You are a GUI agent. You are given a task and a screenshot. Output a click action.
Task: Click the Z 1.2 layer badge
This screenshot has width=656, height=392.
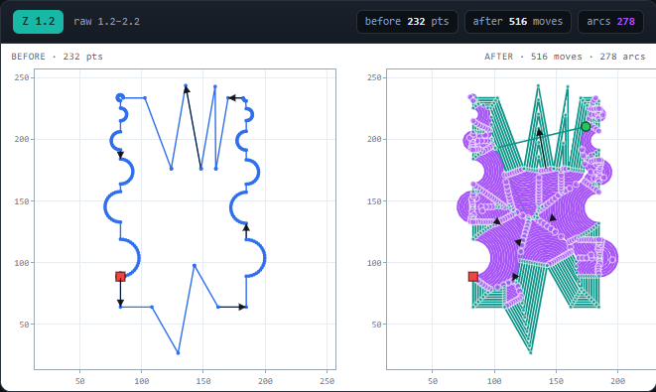pyautogui.click(x=38, y=22)
